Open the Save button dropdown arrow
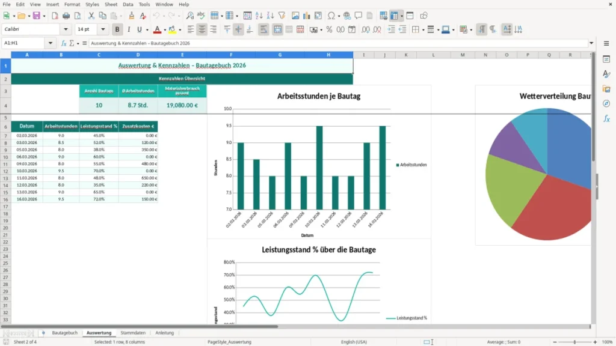Screen dimensions: 616x346 44,16
